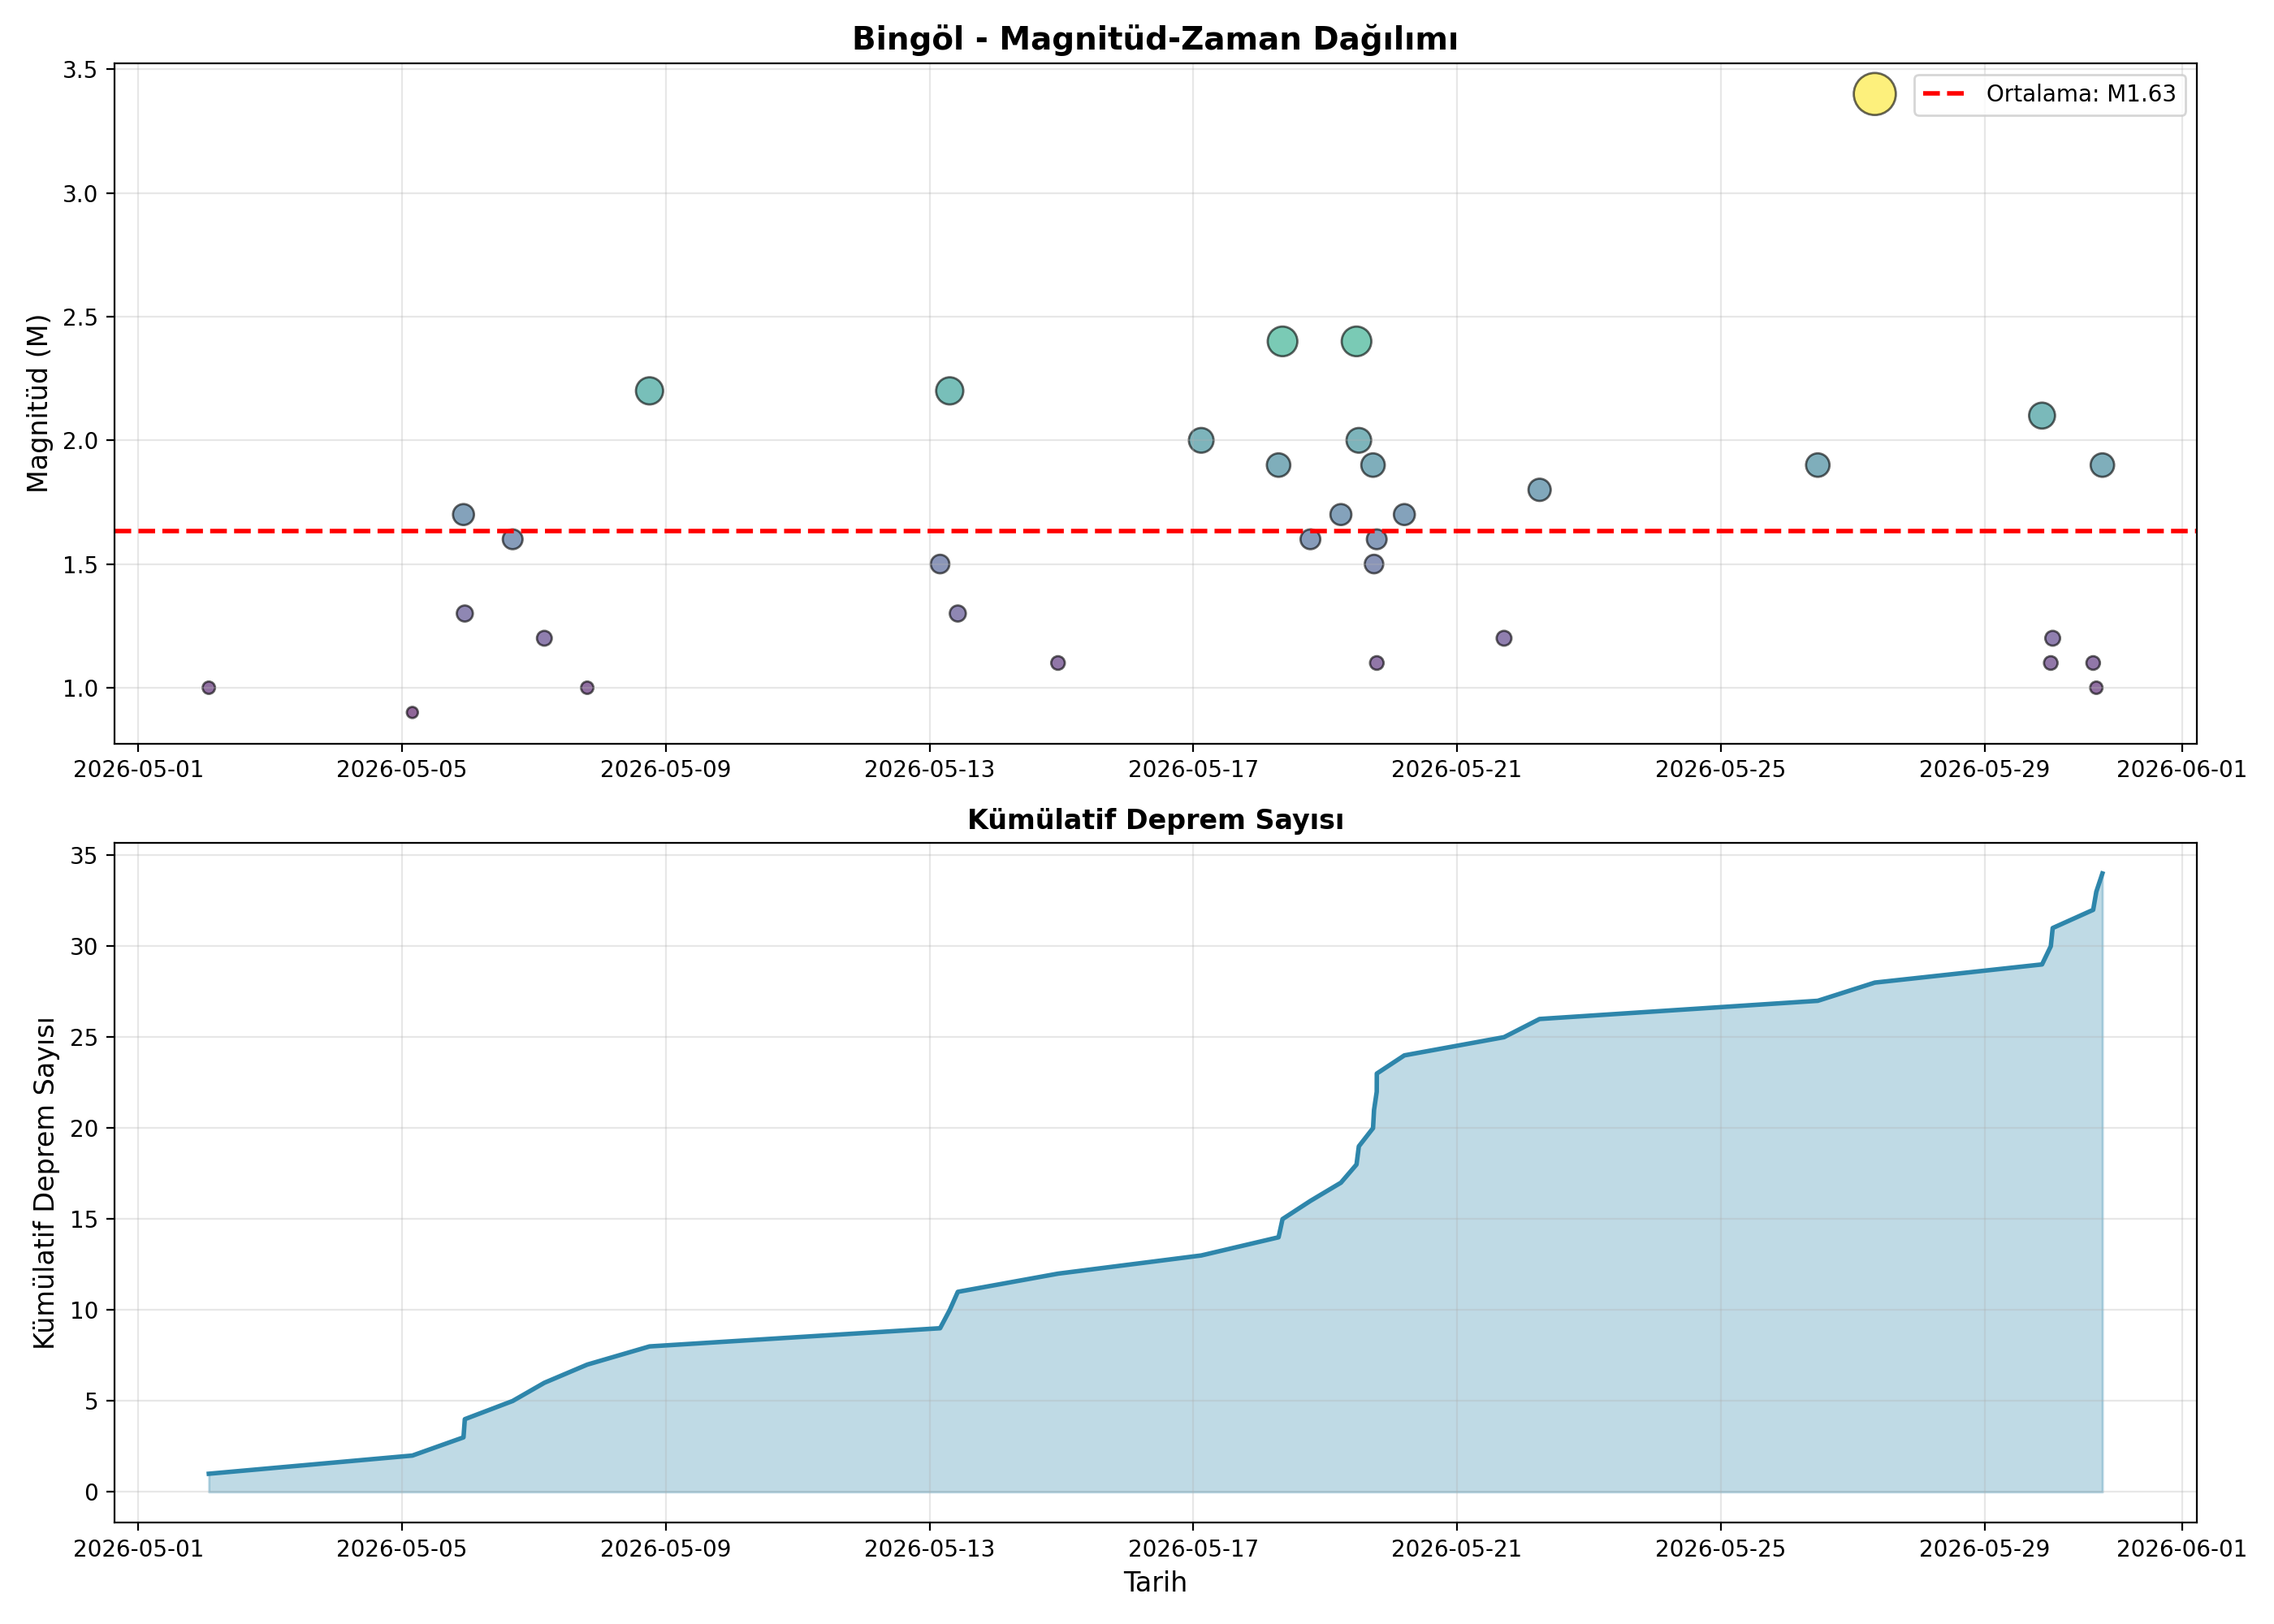The width and height of the screenshot is (2274, 1624).
Task: Click the vertical axis label "Magnitüd (M)"
Action: coord(38,403)
